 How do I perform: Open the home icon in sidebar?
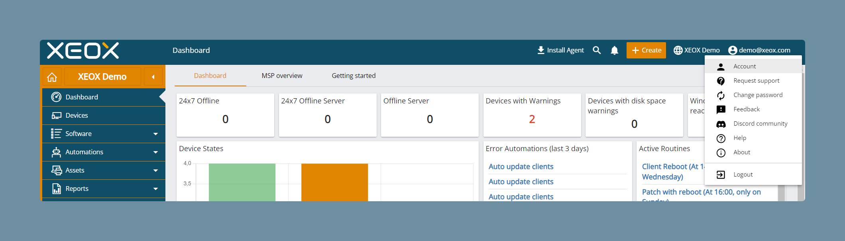pyautogui.click(x=52, y=77)
